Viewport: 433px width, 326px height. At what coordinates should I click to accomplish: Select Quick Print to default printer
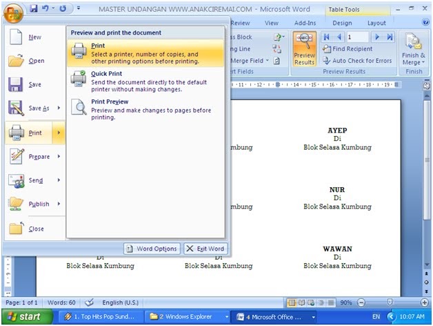145,81
